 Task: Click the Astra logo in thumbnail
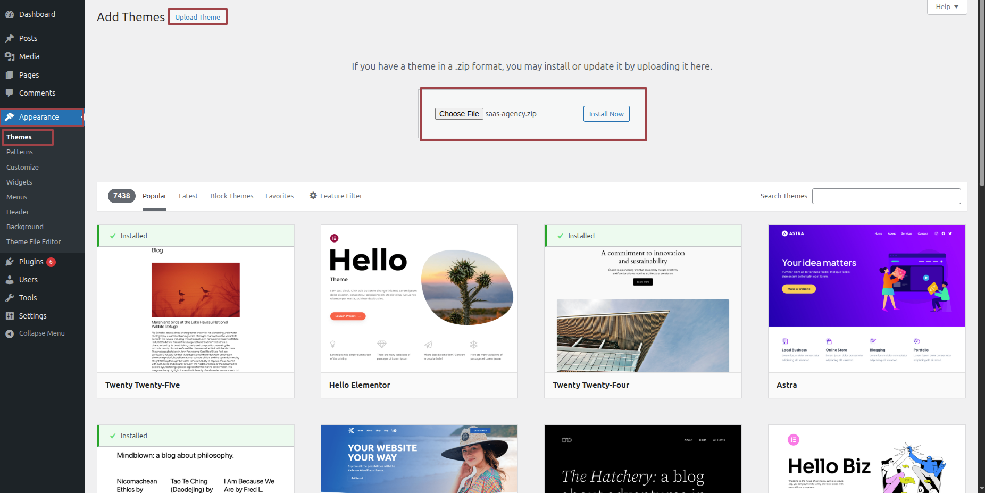tap(792, 233)
